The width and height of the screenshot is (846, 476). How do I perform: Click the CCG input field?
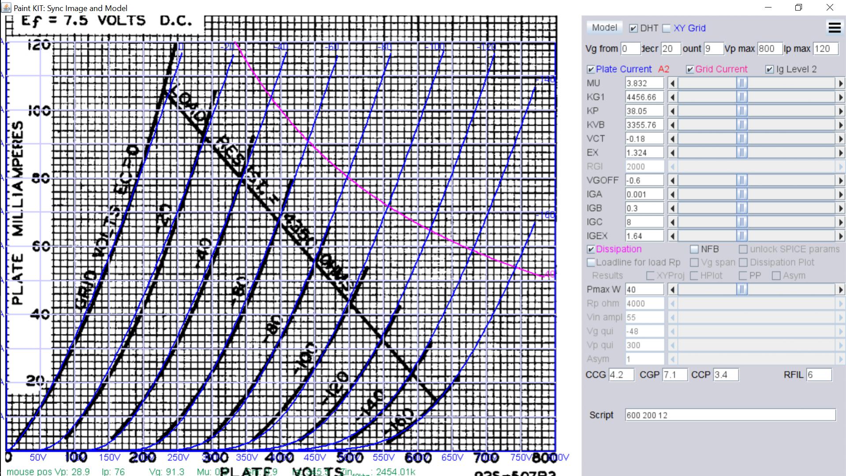click(x=621, y=375)
